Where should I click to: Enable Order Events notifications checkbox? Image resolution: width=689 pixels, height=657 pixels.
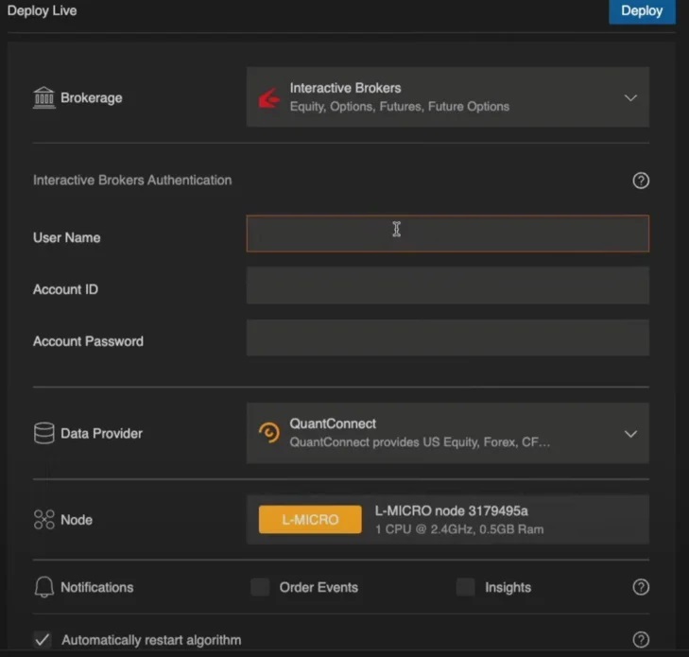coord(260,587)
